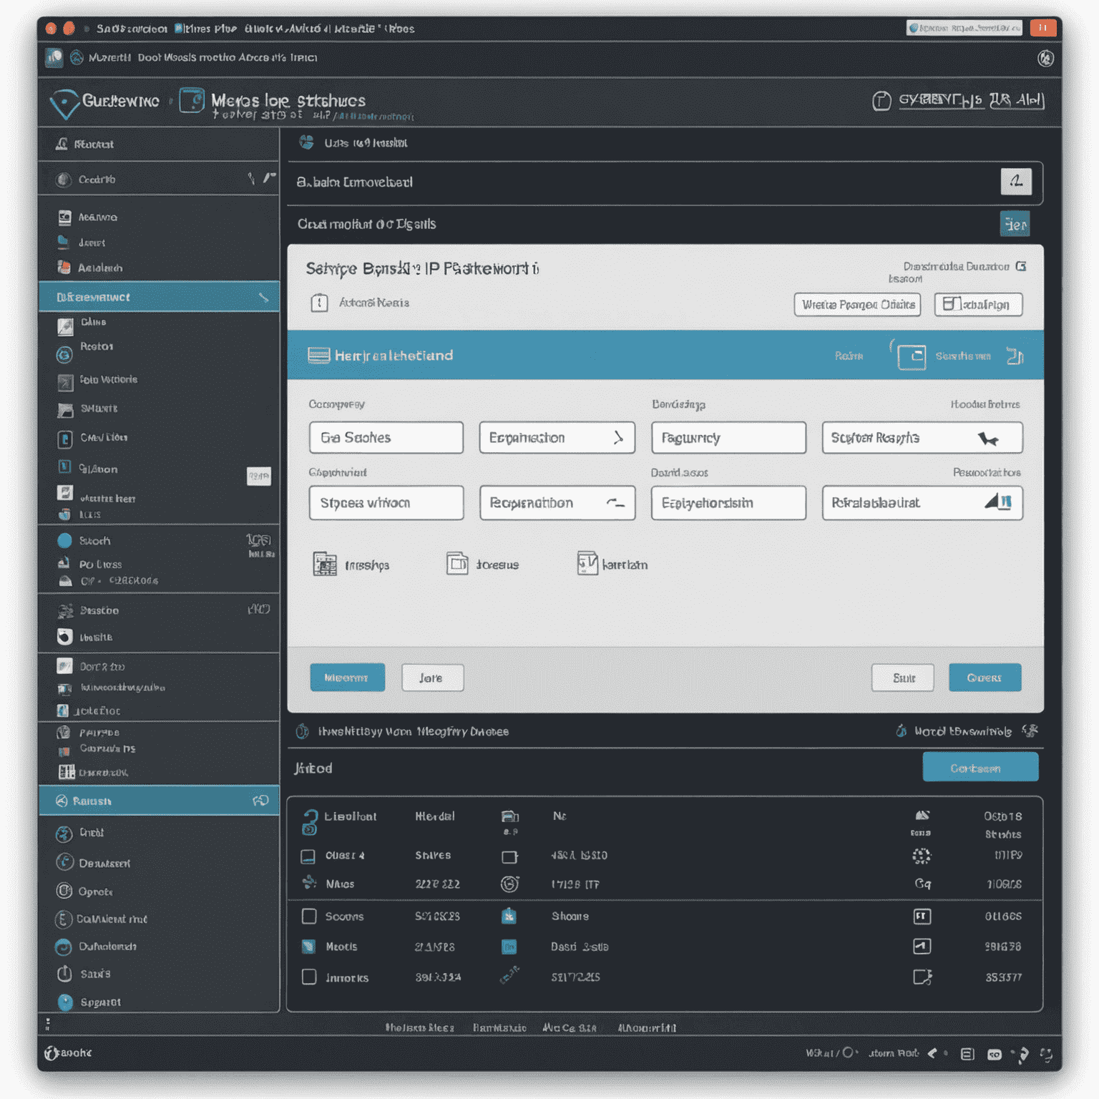
Task: Tick the Scoors row checkbox
Action: coord(309,917)
